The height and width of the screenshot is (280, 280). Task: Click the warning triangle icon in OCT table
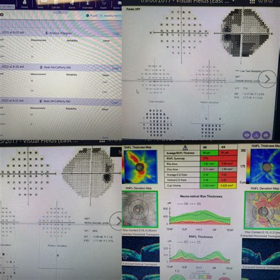coord(185,147)
